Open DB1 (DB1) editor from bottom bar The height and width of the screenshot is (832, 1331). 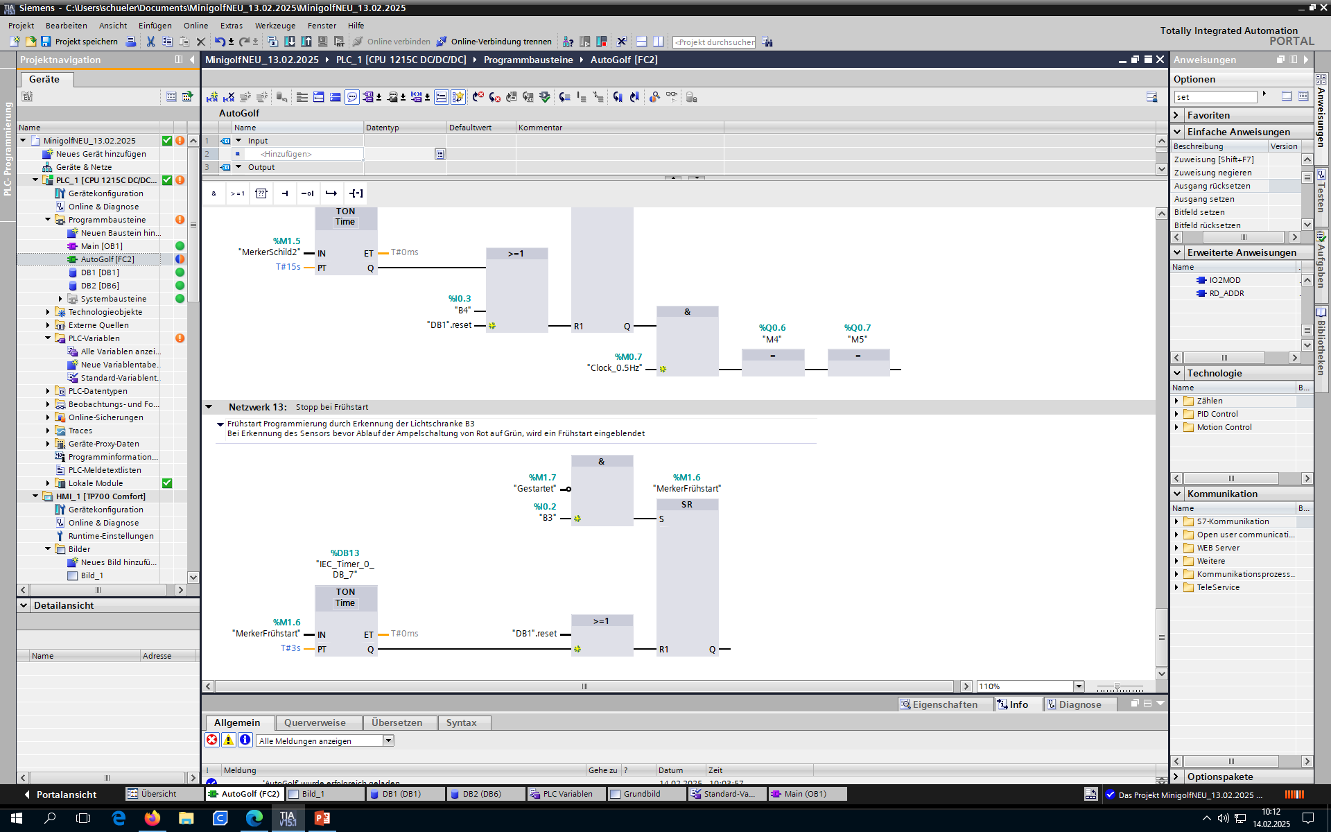(401, 794)
